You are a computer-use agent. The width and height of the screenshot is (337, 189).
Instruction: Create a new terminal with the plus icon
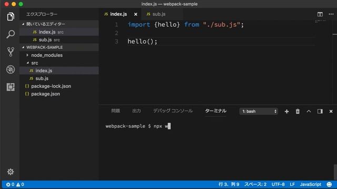pos(286,111)
